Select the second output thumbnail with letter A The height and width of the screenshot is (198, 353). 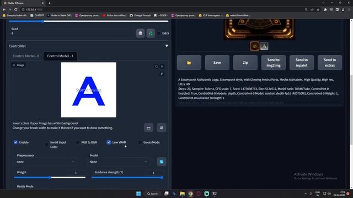tap(264, 46)
